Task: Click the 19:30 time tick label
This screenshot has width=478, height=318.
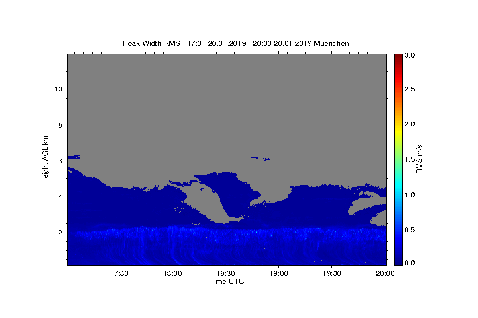Action: [332, 274]
